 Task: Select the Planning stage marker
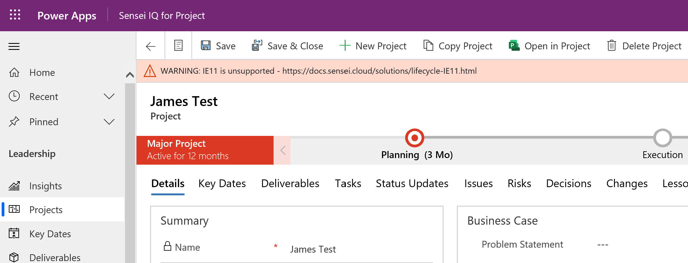pyautogui.click(x=414, y=138)
